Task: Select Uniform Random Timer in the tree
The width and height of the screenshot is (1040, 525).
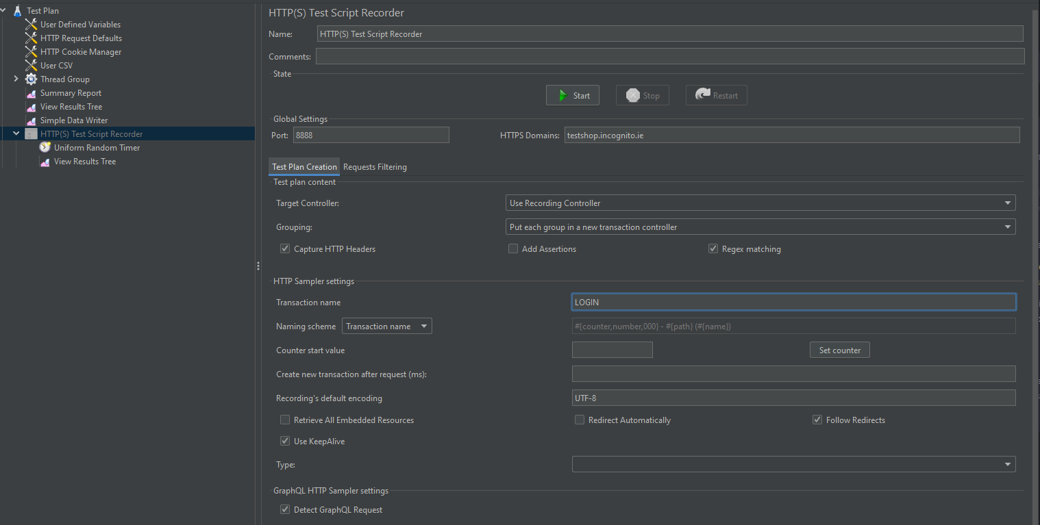Action: click(97, 148)
